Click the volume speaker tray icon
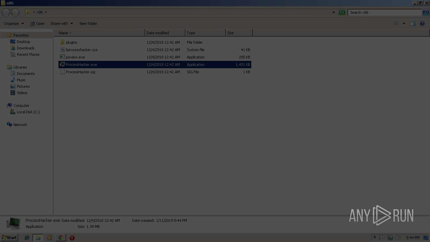Viewport: 430px width, 242px height. [398, 238]
